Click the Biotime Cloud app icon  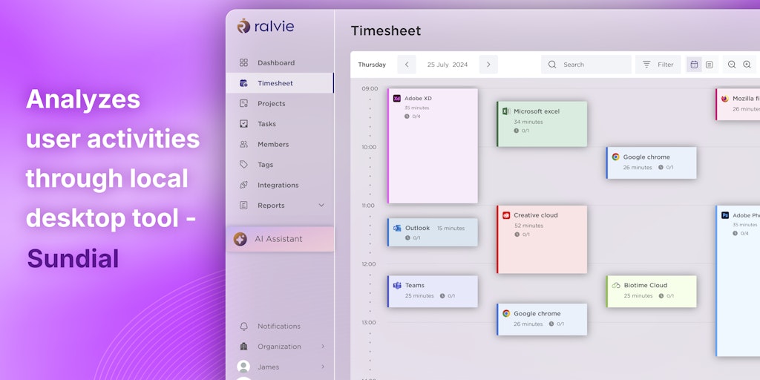(616, 286)
